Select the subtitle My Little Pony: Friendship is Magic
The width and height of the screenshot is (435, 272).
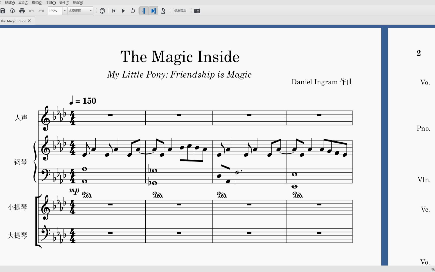tap(179, 75)
